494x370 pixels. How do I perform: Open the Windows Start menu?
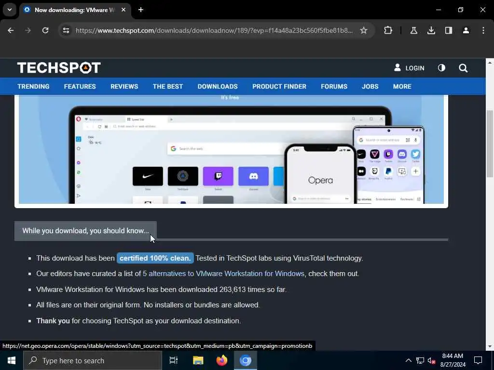[x=12, y=360]
